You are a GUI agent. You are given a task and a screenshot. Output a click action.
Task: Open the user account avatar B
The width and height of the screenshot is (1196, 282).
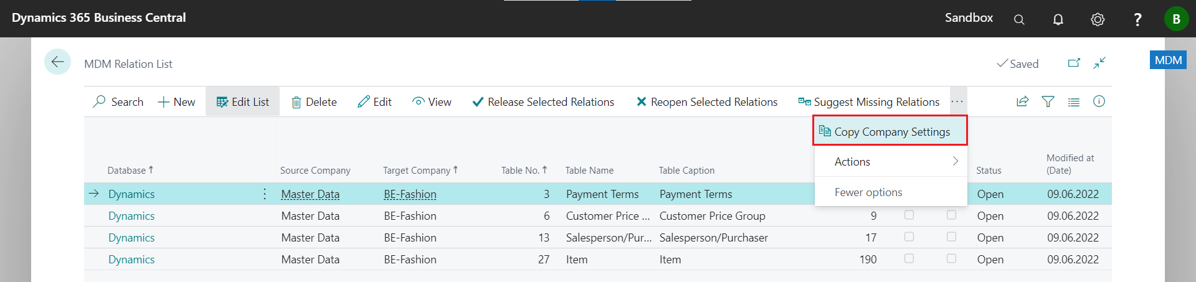(x=1176, y=19)
